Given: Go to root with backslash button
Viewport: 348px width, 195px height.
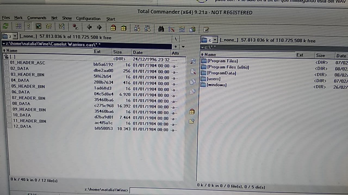Looking at the screenshot, I should pos(176,39).
